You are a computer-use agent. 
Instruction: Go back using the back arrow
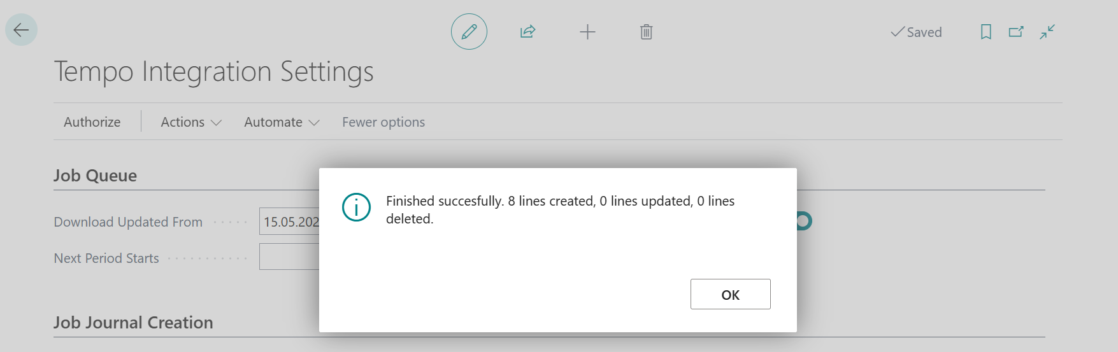pos(21,30)
